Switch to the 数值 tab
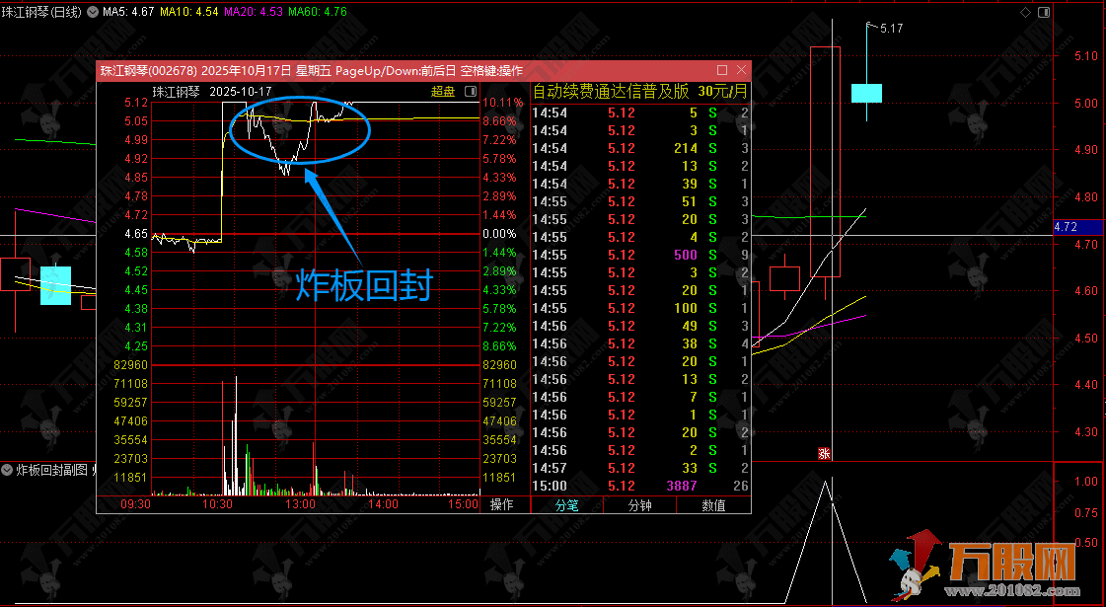Image resolution: width=1106 pixels, height=607 pixels. pyautogui.click(x=713, y=505)
